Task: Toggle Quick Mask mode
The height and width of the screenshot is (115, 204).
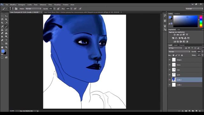Action: pyautogui.click(x=2, y=57)
